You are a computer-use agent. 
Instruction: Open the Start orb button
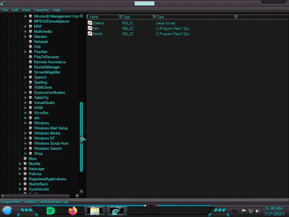[x=7, y=211]
